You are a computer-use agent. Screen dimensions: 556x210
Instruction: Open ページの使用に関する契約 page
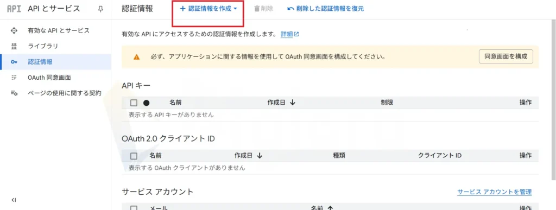(x=65, y=93)
